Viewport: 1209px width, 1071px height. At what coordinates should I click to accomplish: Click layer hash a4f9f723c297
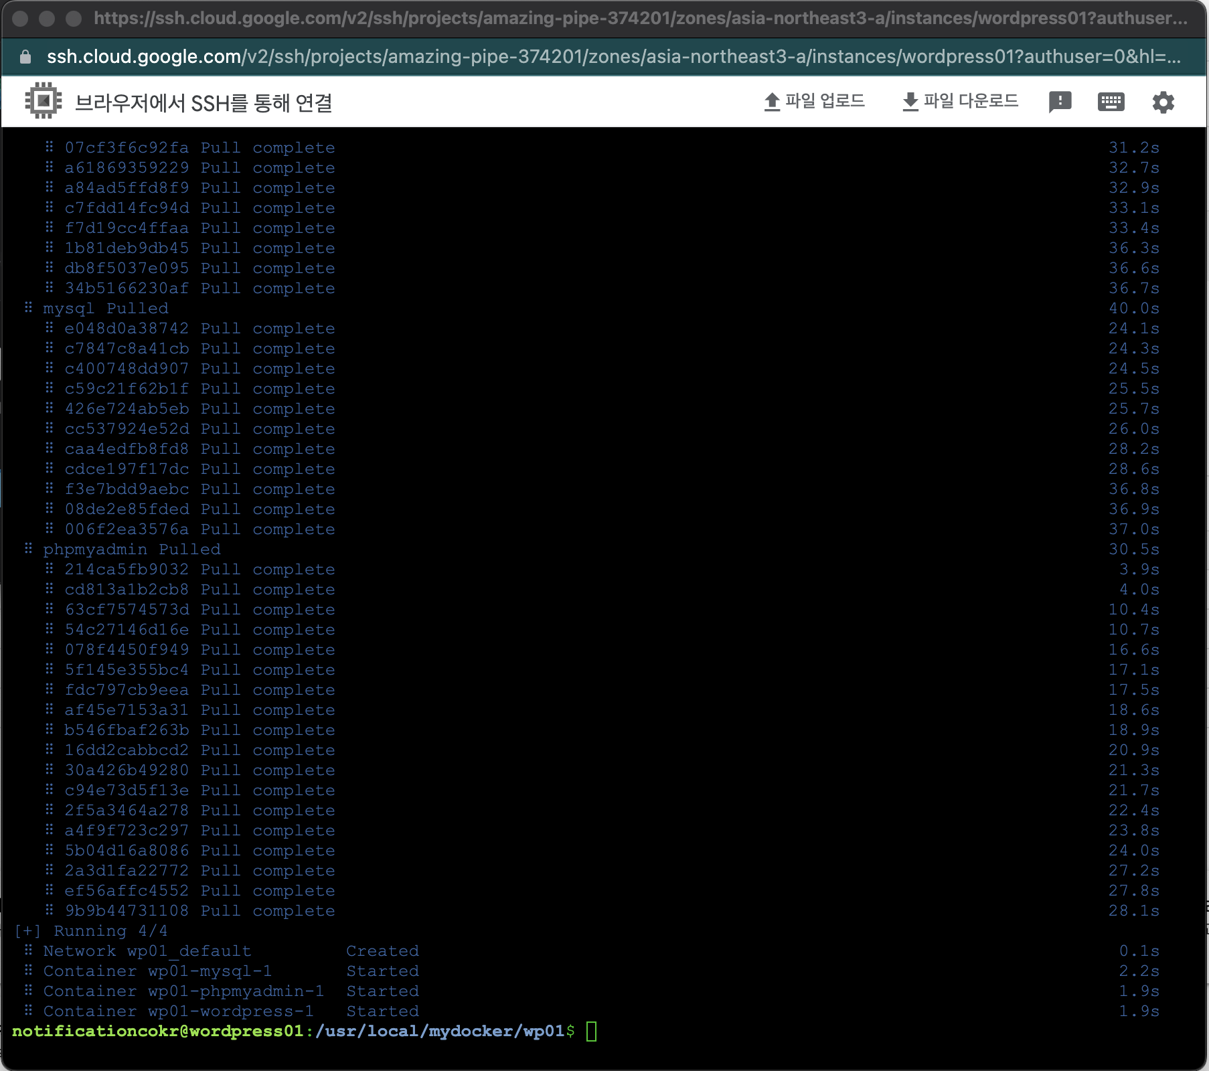127,831
